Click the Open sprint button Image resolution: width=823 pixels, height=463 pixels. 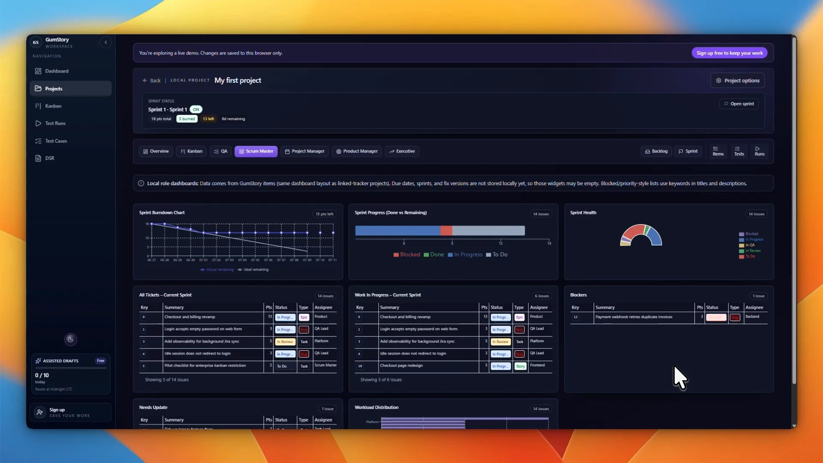click(739, 104)
